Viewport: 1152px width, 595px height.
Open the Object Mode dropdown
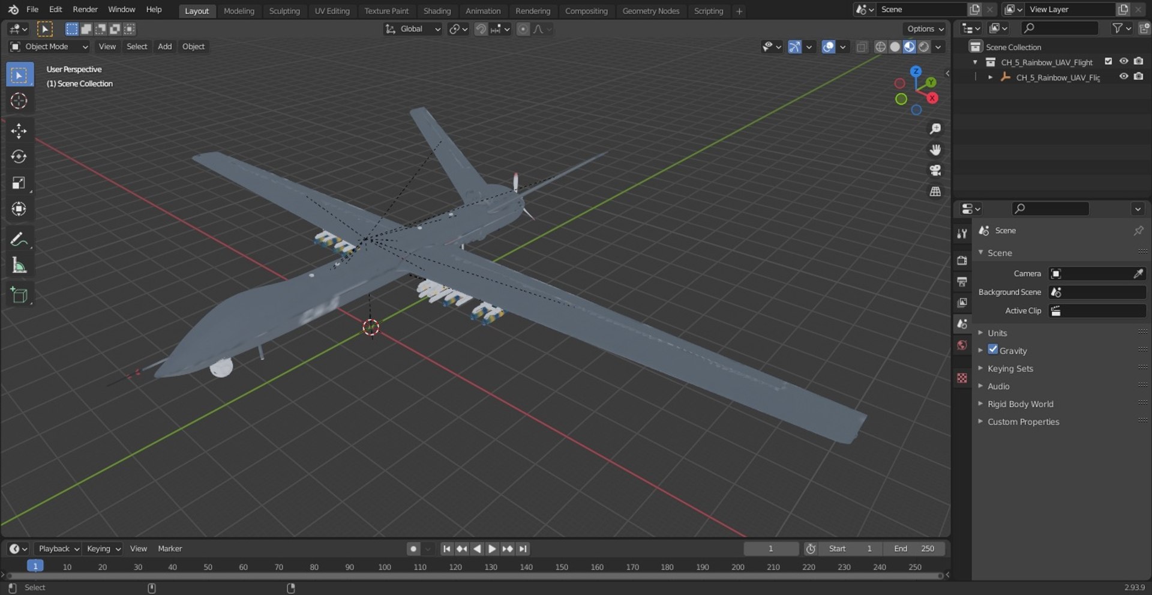click(x=49, y=47)
